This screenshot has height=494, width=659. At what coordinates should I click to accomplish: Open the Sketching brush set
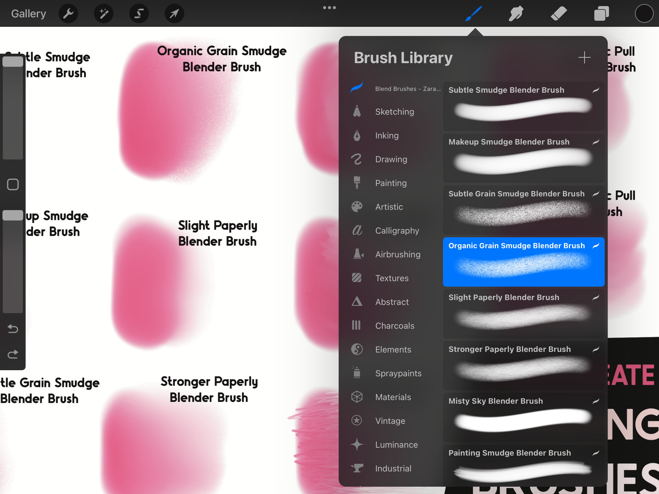coord(395,112)
